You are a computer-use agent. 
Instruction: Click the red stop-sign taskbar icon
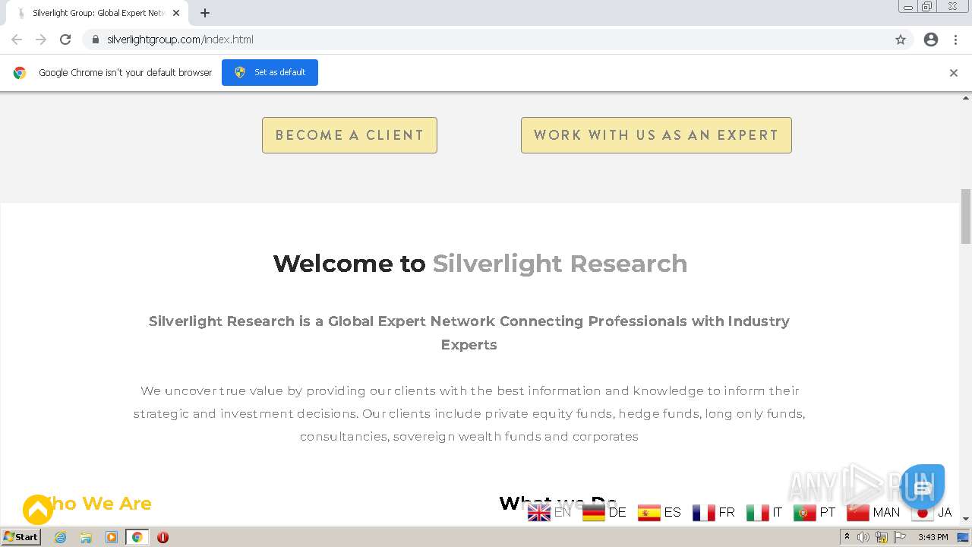tap(163, 537)
